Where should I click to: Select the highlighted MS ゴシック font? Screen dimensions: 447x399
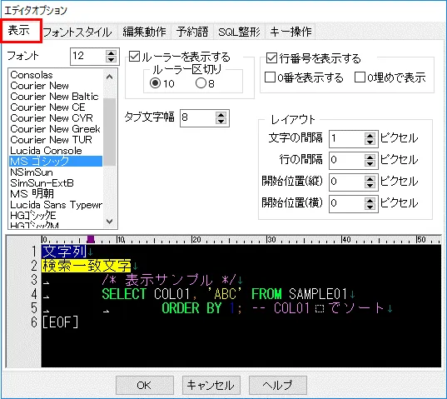(56, 162)
